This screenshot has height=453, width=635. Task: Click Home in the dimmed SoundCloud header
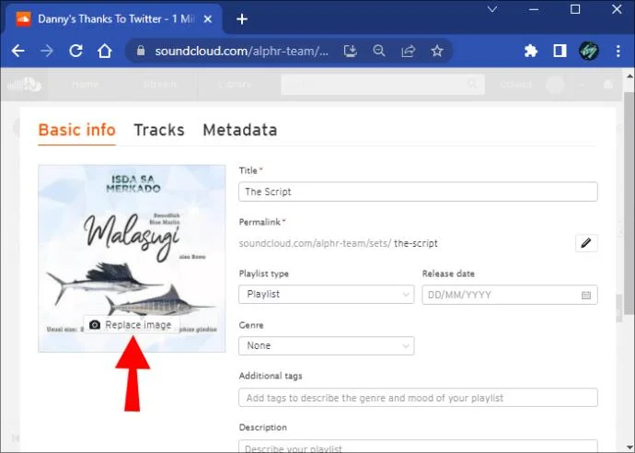point(85,85)
